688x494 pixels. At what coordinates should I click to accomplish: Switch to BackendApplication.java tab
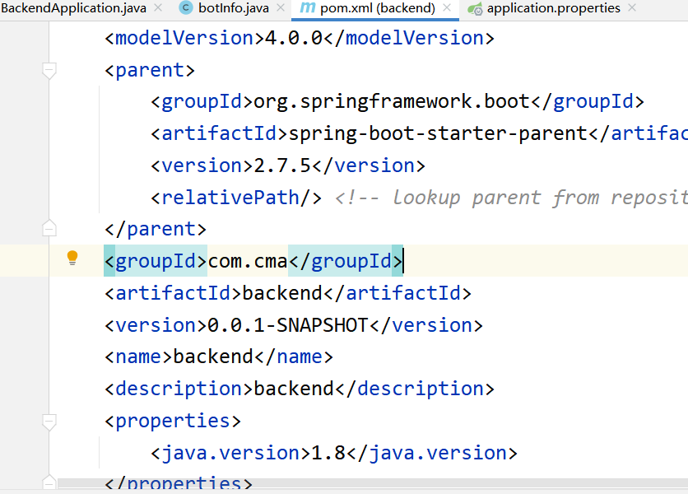point(76,8)
